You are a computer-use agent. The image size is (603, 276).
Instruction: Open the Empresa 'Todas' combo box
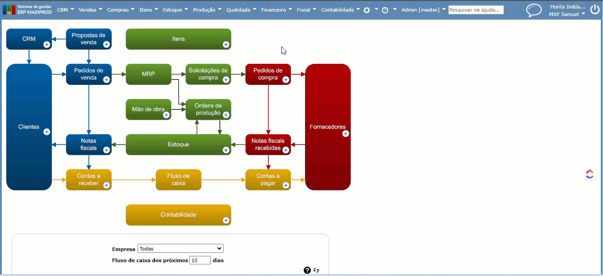coord(180,249)
